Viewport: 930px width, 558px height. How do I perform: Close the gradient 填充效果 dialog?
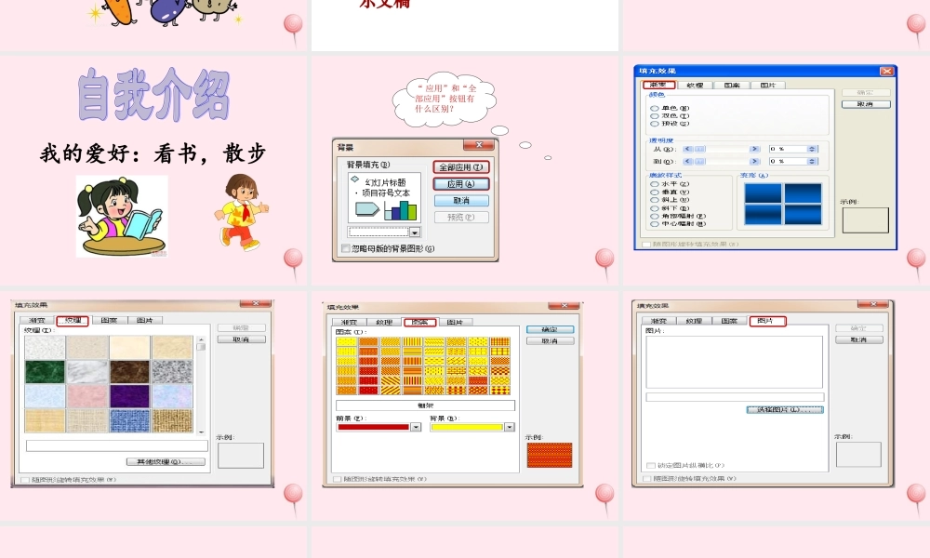(x=886, y=72)
